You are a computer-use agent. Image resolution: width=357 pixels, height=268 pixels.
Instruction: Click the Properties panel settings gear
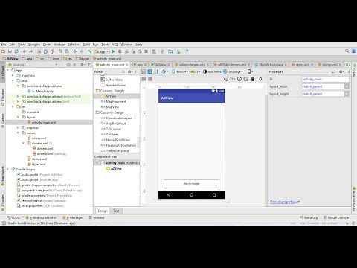[x=341, y=71]
